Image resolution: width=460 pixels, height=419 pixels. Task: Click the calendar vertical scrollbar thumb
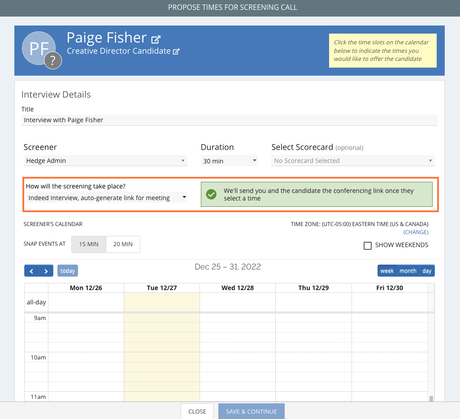click(x=431, y=399)
